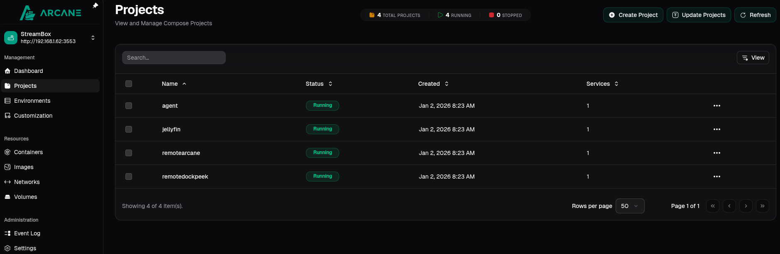Go to last page using double-arrow
The height and width of the screenshot is (254, 780).
pos(762,206)
